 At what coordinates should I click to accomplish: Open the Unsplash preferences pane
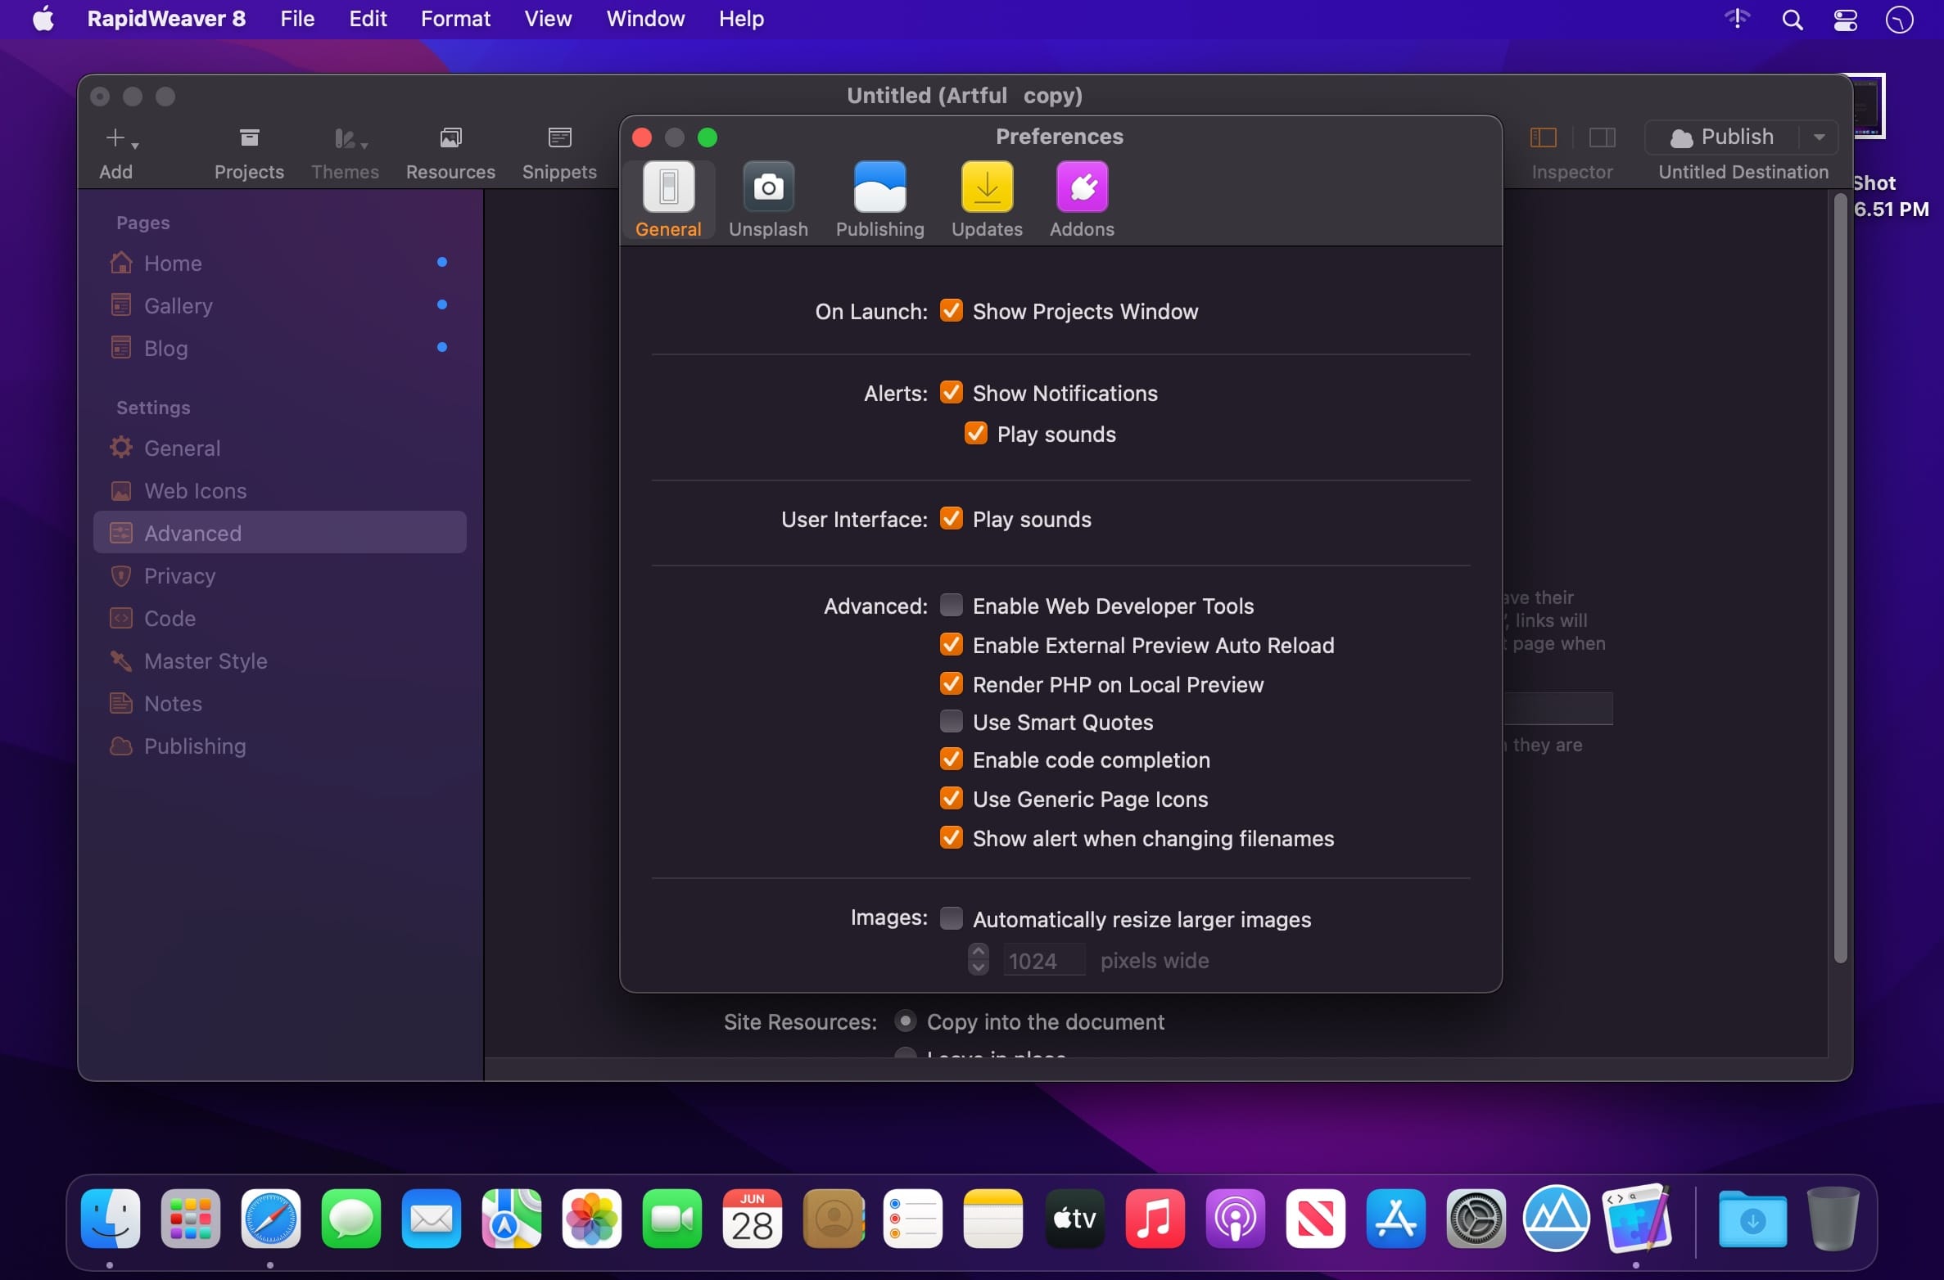(767, 200)
